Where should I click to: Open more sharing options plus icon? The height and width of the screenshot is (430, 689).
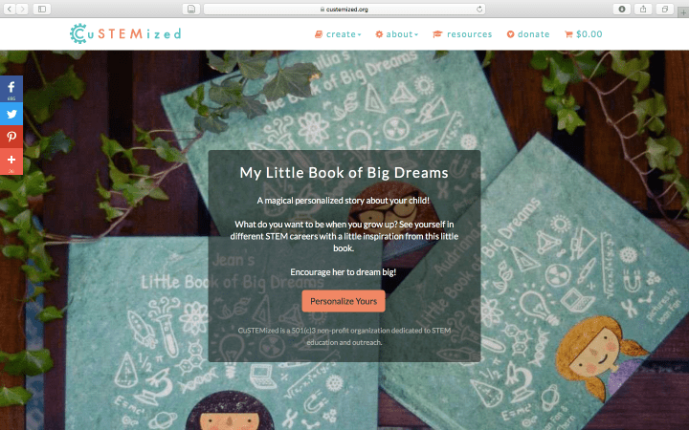11,161
